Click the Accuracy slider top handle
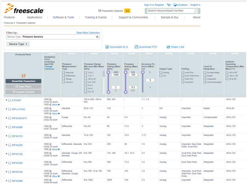Image resolution: width=247 pixels, height=184 pixels. 143,72
